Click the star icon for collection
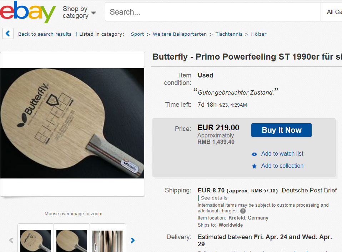 254,166
